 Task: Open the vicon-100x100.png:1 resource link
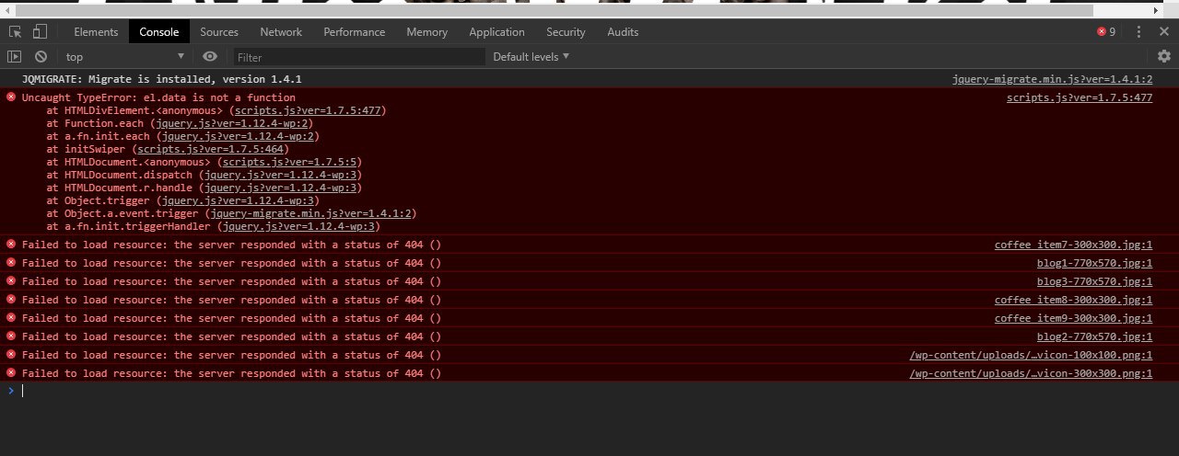(1031, 355)
